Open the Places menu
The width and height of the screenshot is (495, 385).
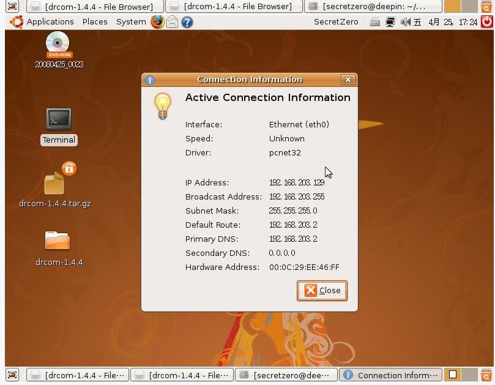[95, 22]
